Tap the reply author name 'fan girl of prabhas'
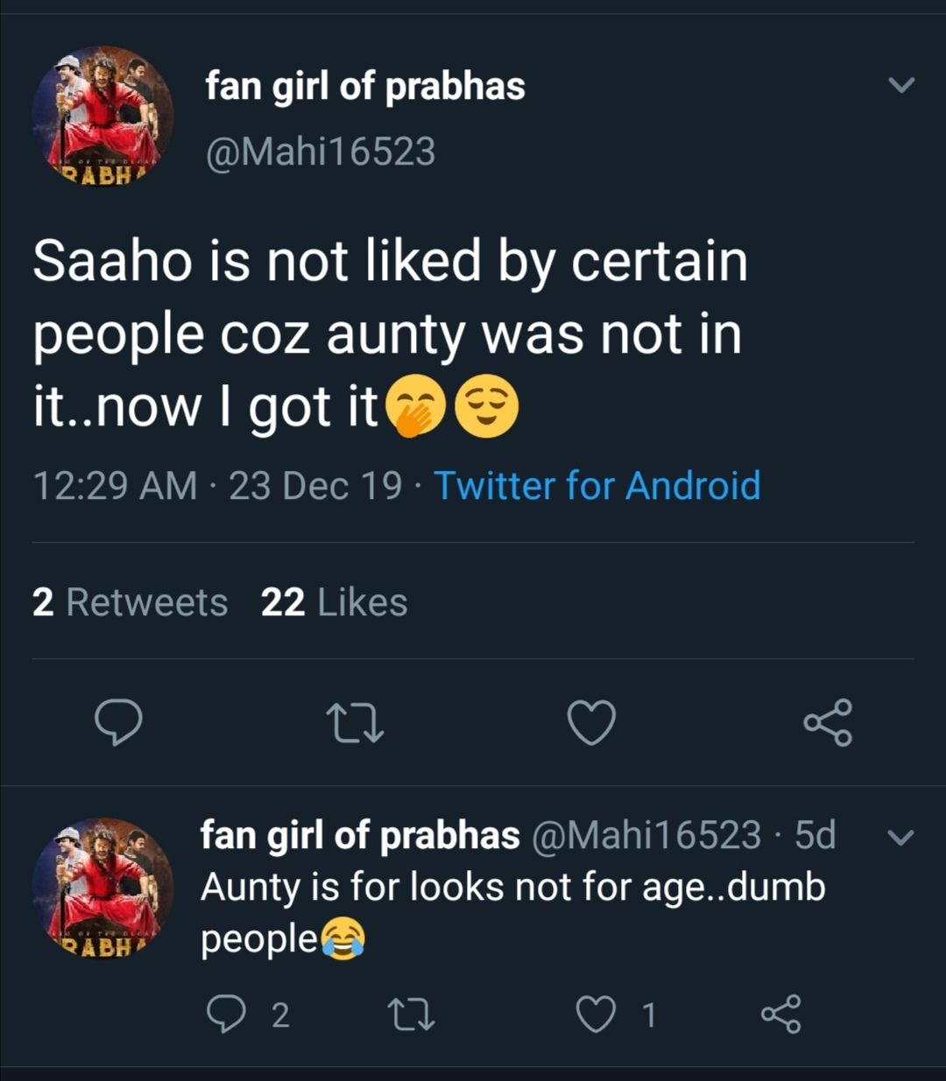946x1081 pixels. point(360,835)
